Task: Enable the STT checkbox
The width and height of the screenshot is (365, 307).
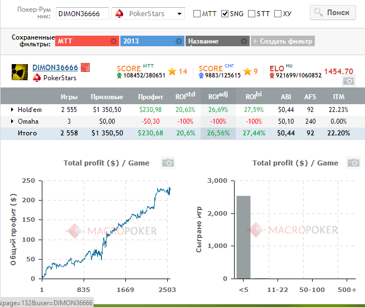Action: point(252,14)
